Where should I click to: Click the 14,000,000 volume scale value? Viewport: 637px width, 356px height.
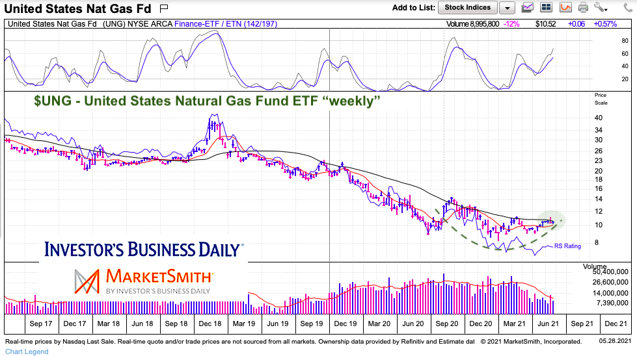pos(610,293)
